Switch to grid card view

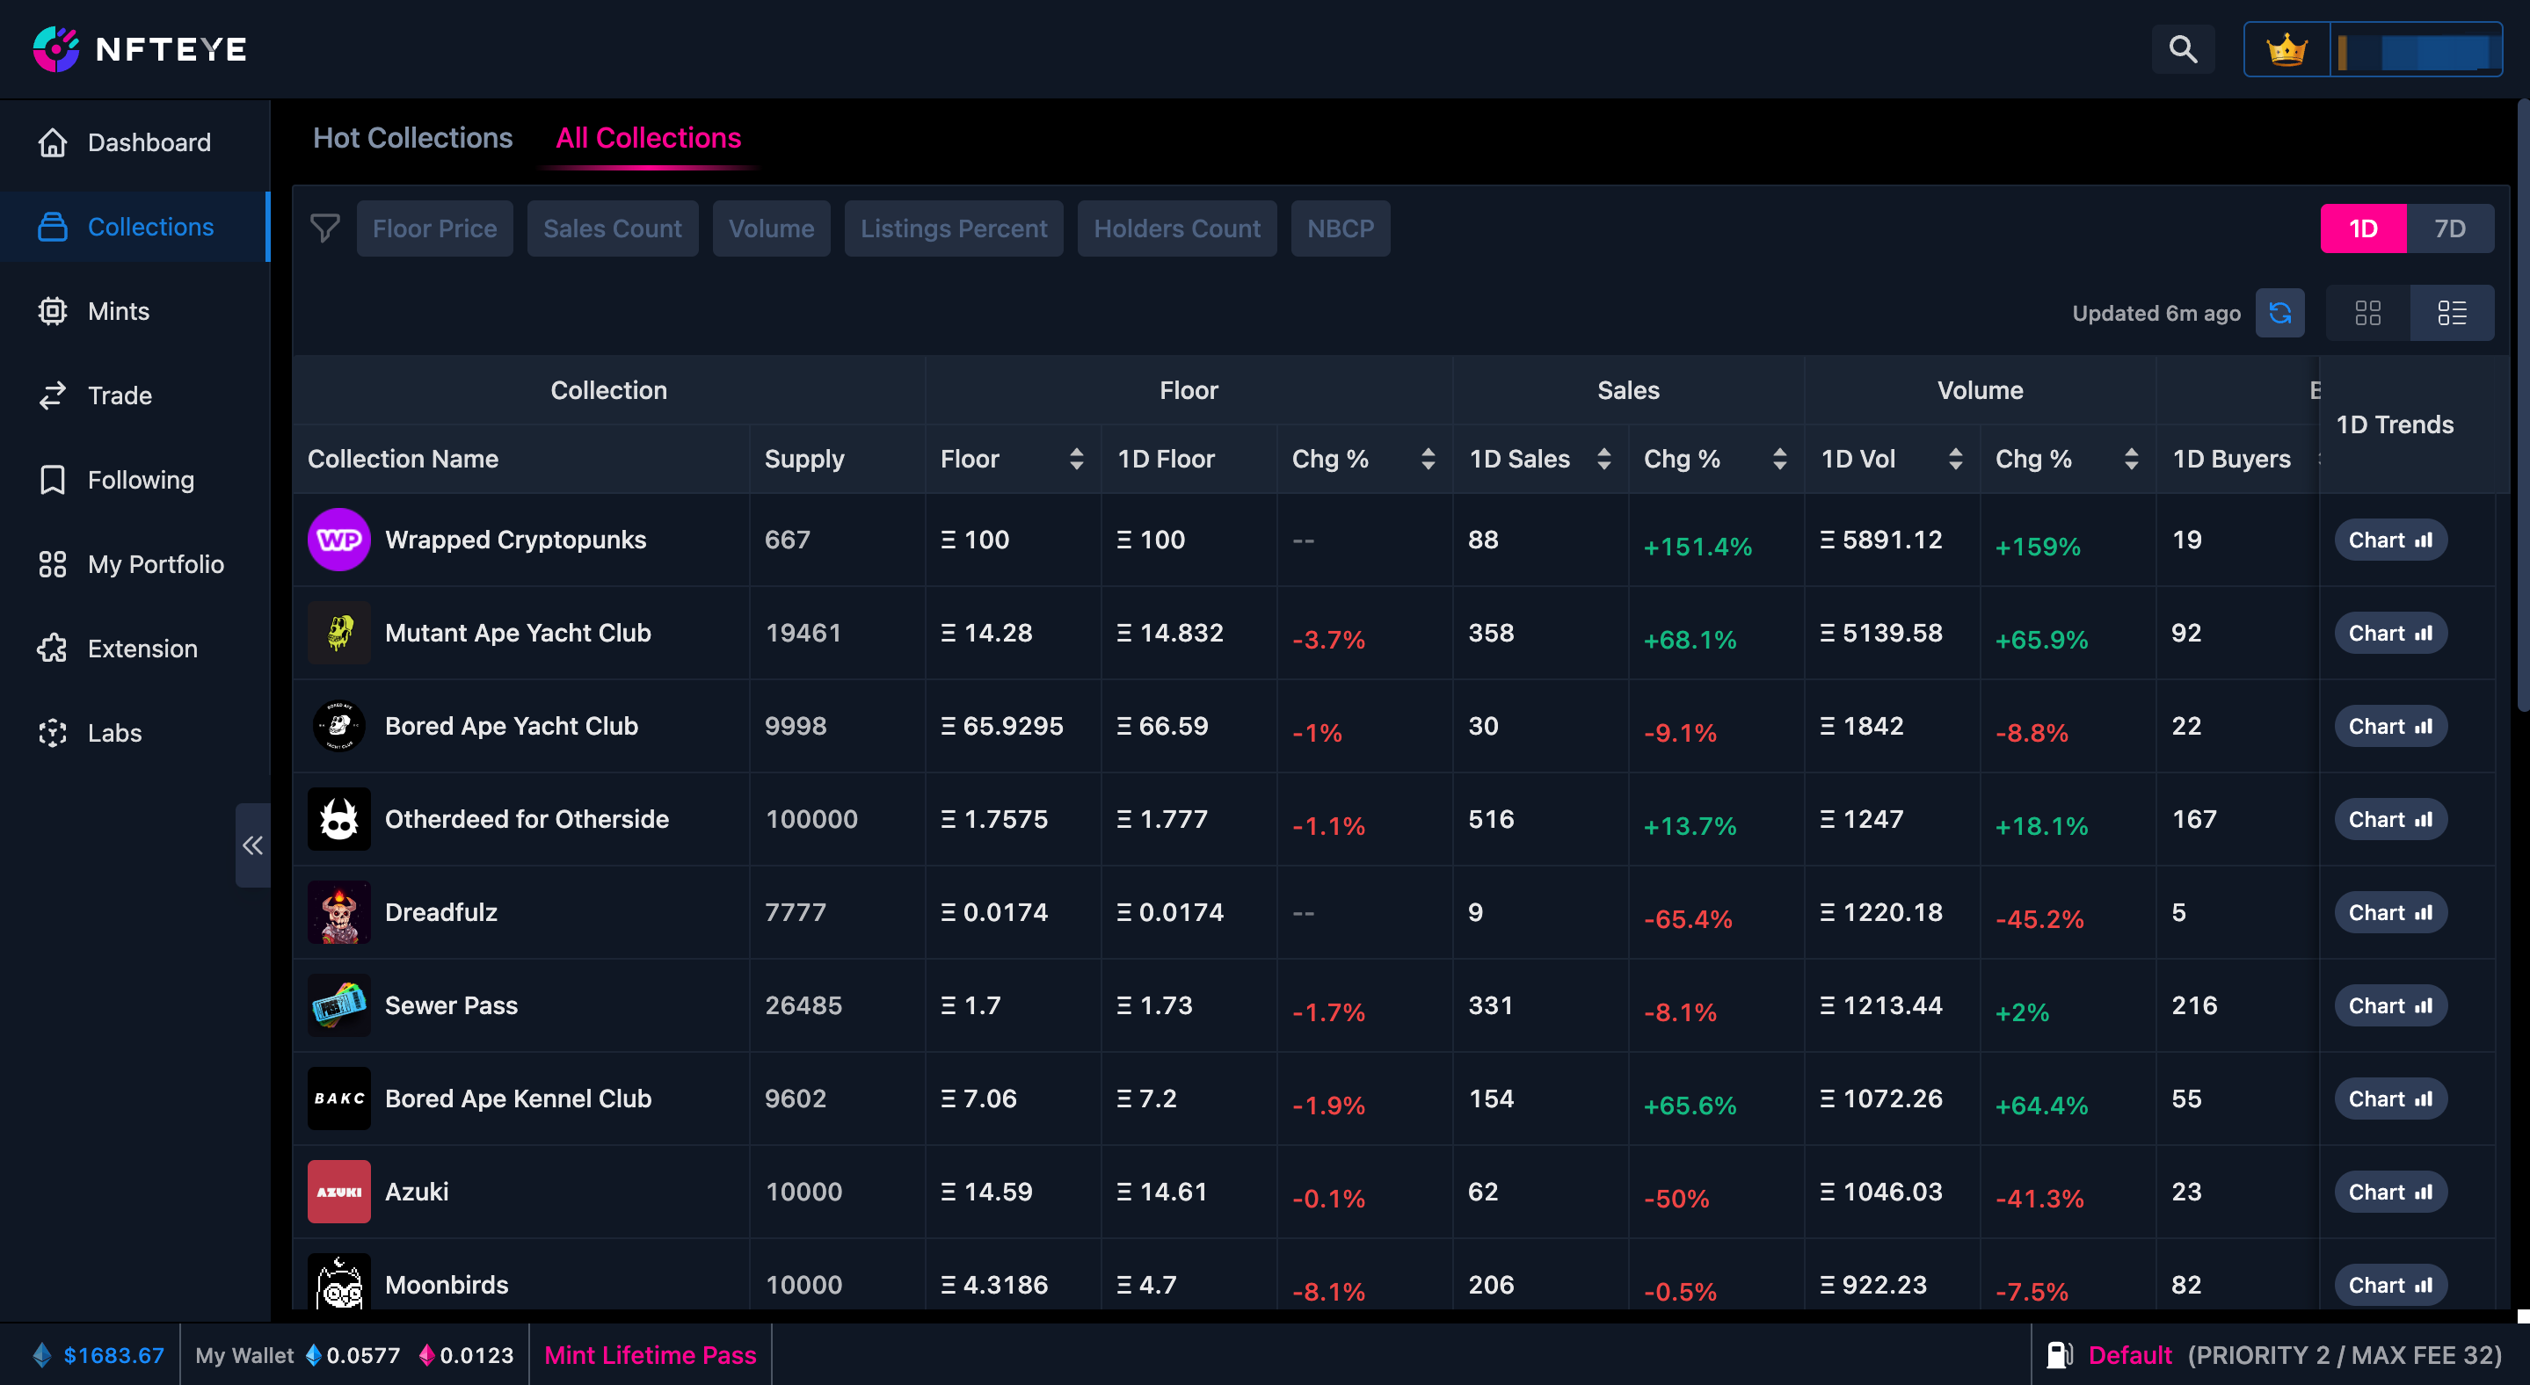coord(2368,313)
